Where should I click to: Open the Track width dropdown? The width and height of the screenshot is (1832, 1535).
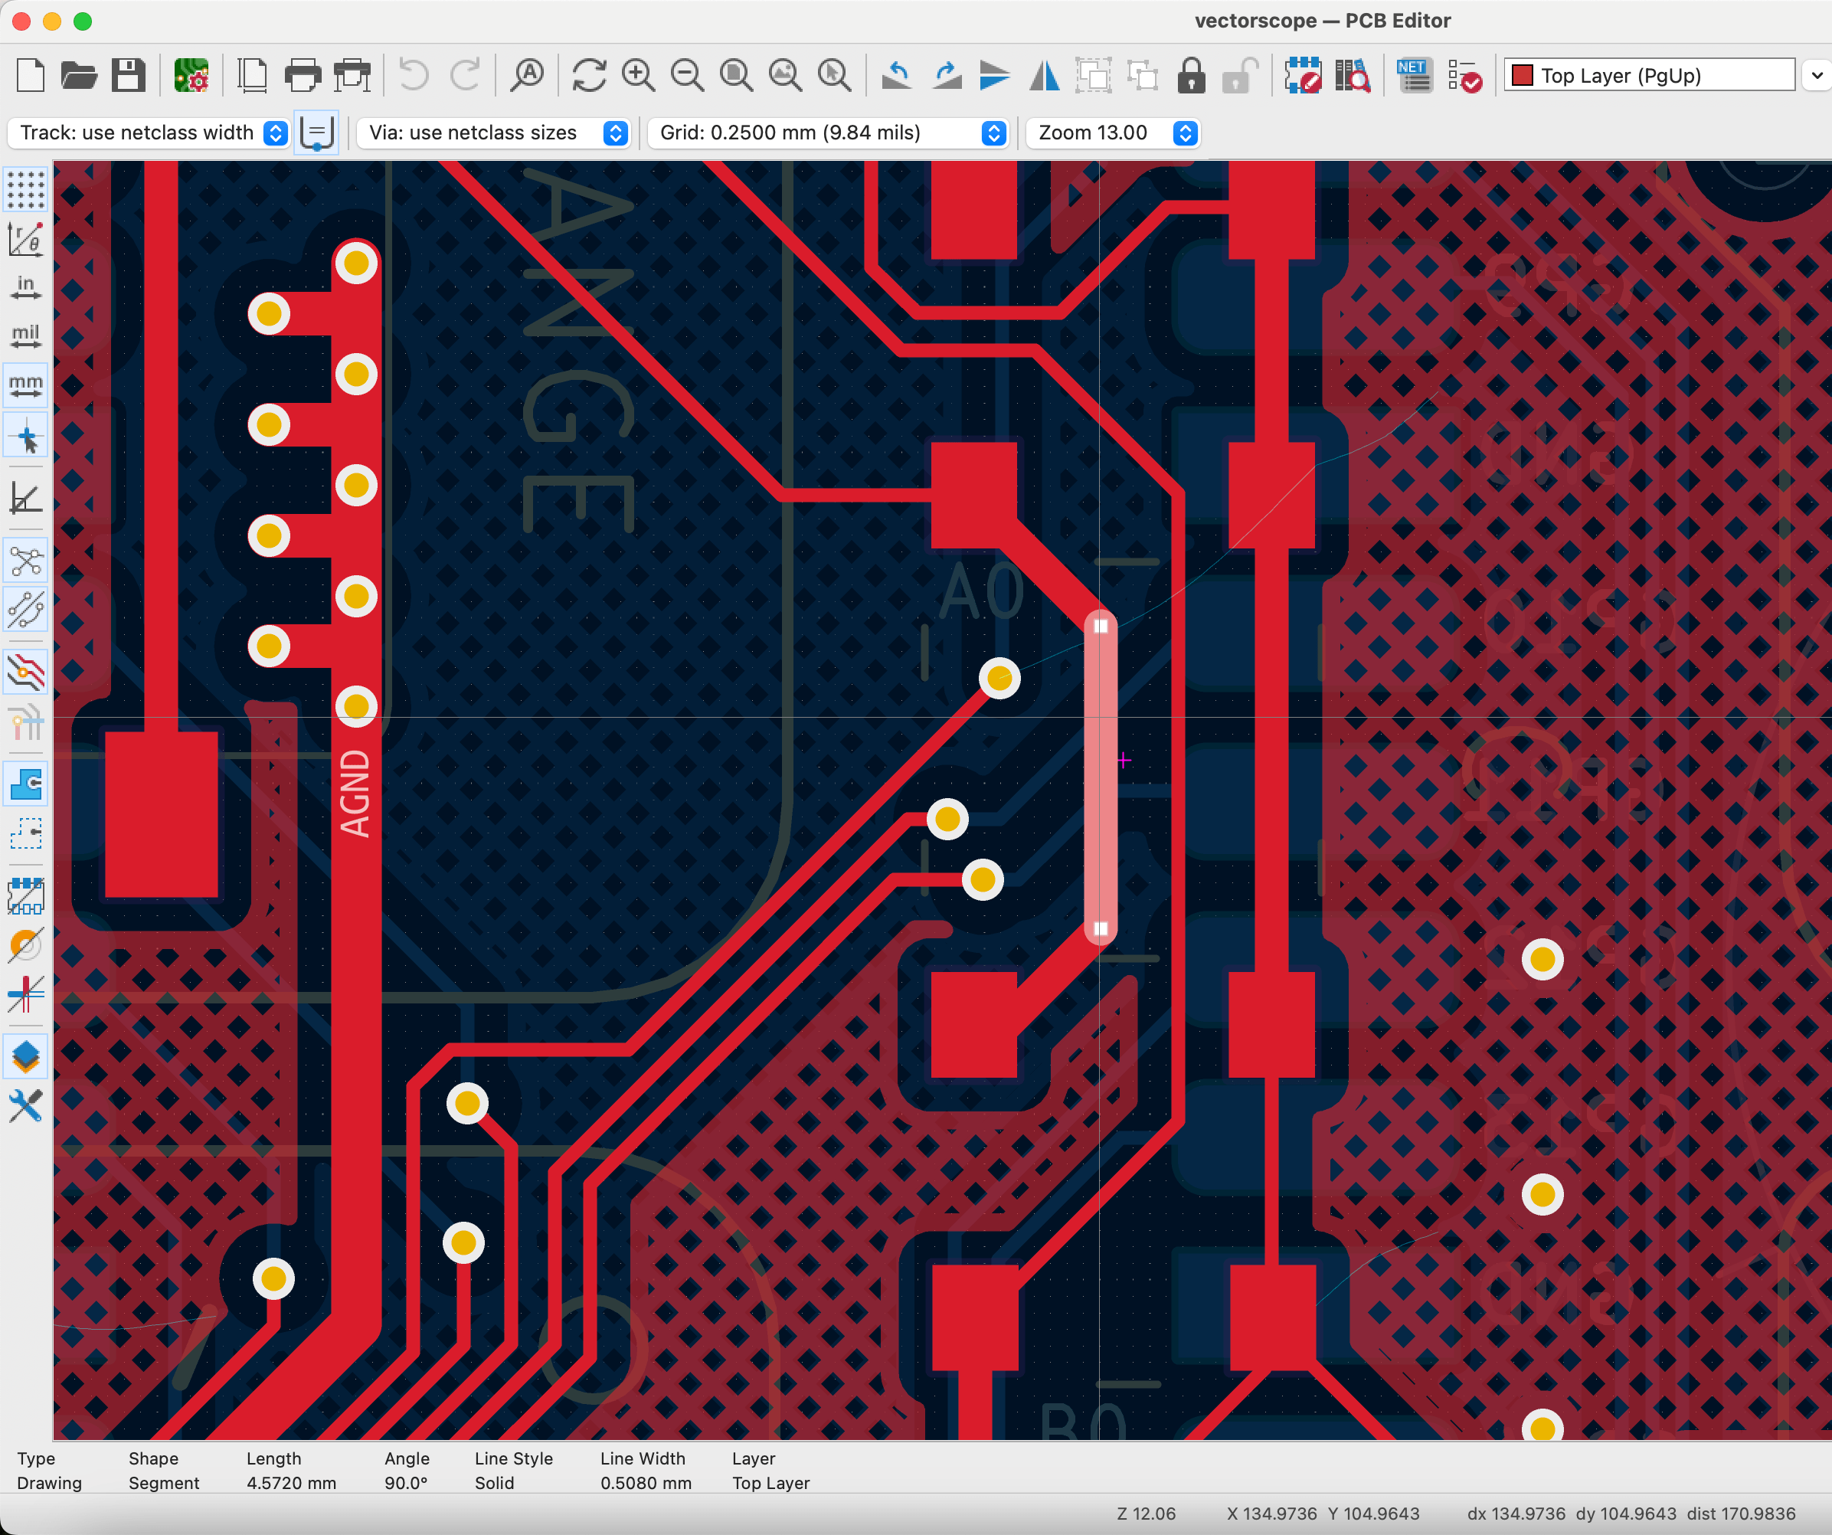click(149, 133)
